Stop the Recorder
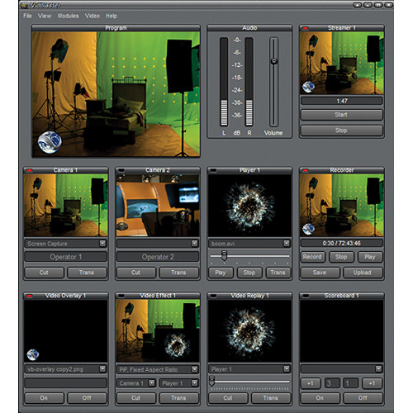This screenshot has height=413, width=413. tap(341, 257)
